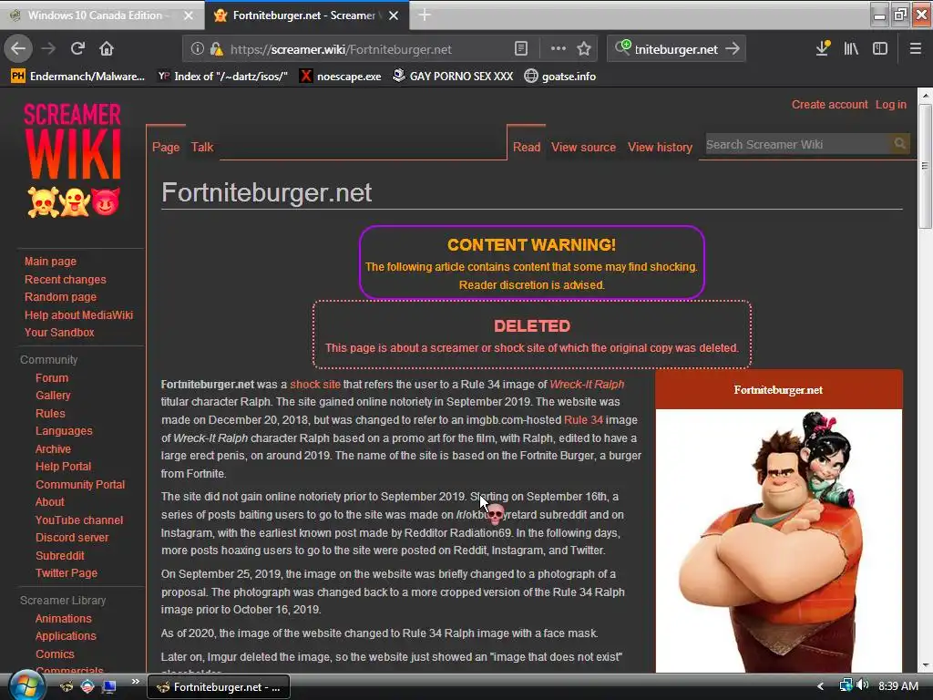
Task: Open the Archive link
Action: (53, 448)
